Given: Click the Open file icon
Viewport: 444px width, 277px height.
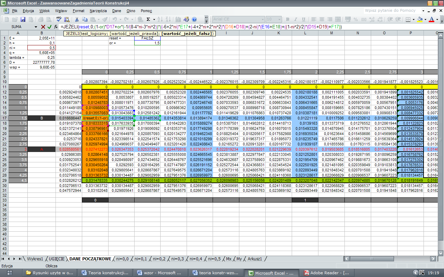Looking at the screenshot, I should tap(15, 19).
